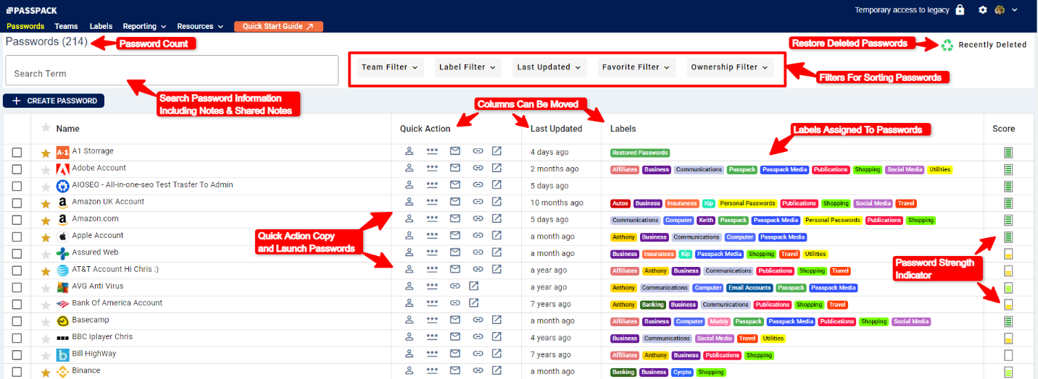
Task: Launch icon for Binance row
Action: (497, 370)
